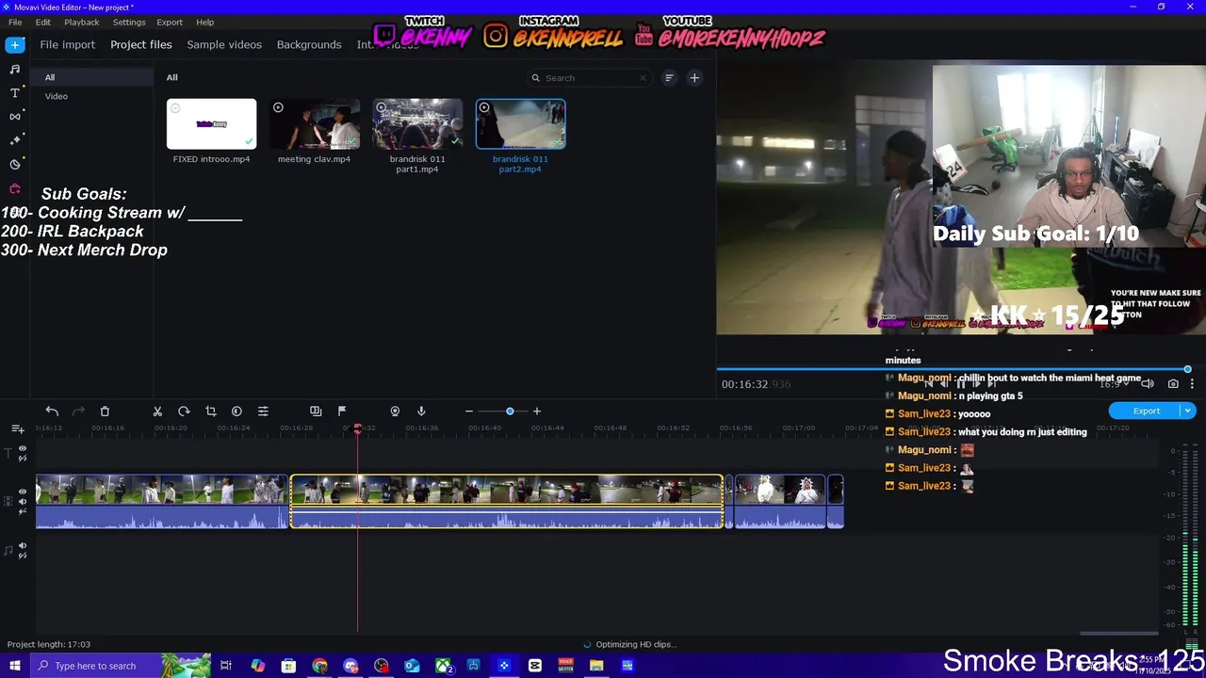Select brandrisk 011 part1.mp4 thumbnail
This screenshot has height=678, width=1206.
pos(417,123)
